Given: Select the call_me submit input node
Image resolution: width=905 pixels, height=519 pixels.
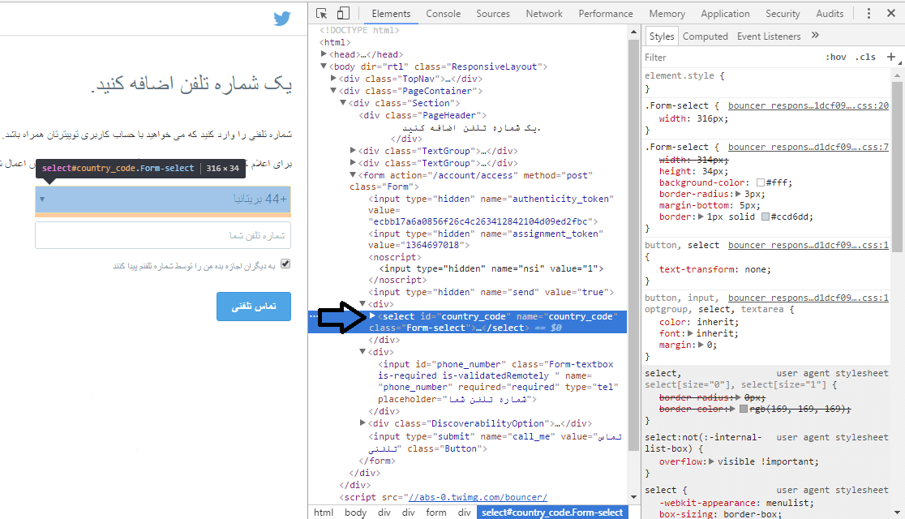Looking at the screenshot, I should [495, 442].
